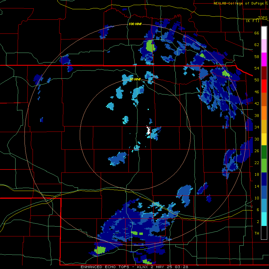The width and height of the screenshot is (269, 269).
Task: Pick the light green color bar swatch
Action: click(264, 165)
